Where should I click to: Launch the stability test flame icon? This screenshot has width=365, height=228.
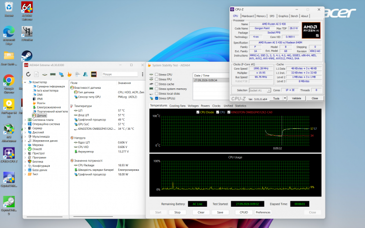point(70,75)
